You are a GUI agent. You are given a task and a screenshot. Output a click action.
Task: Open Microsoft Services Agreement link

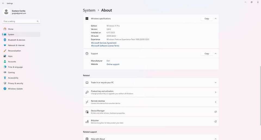click(104, 43)
